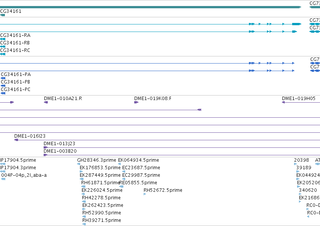This screenshot has height=226, width=320.
Task: Select the IP17904.3prime EST label
Action: pos(18,168)
